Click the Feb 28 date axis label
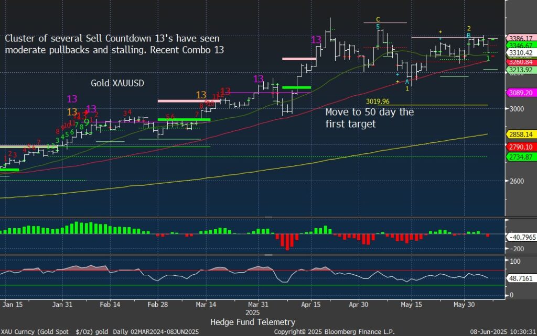The image size is (537, 336). pos(157,304)
